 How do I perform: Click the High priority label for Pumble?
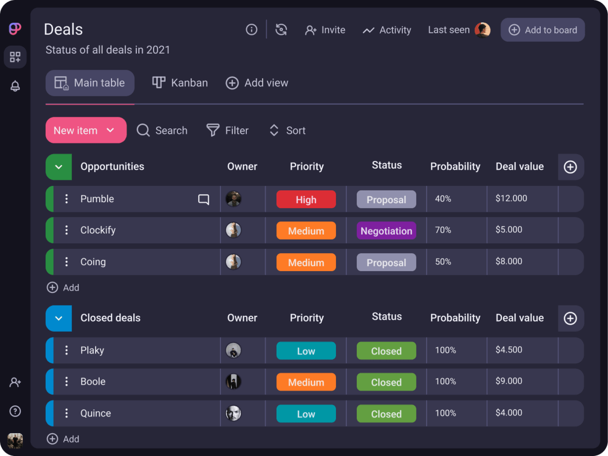306,200
